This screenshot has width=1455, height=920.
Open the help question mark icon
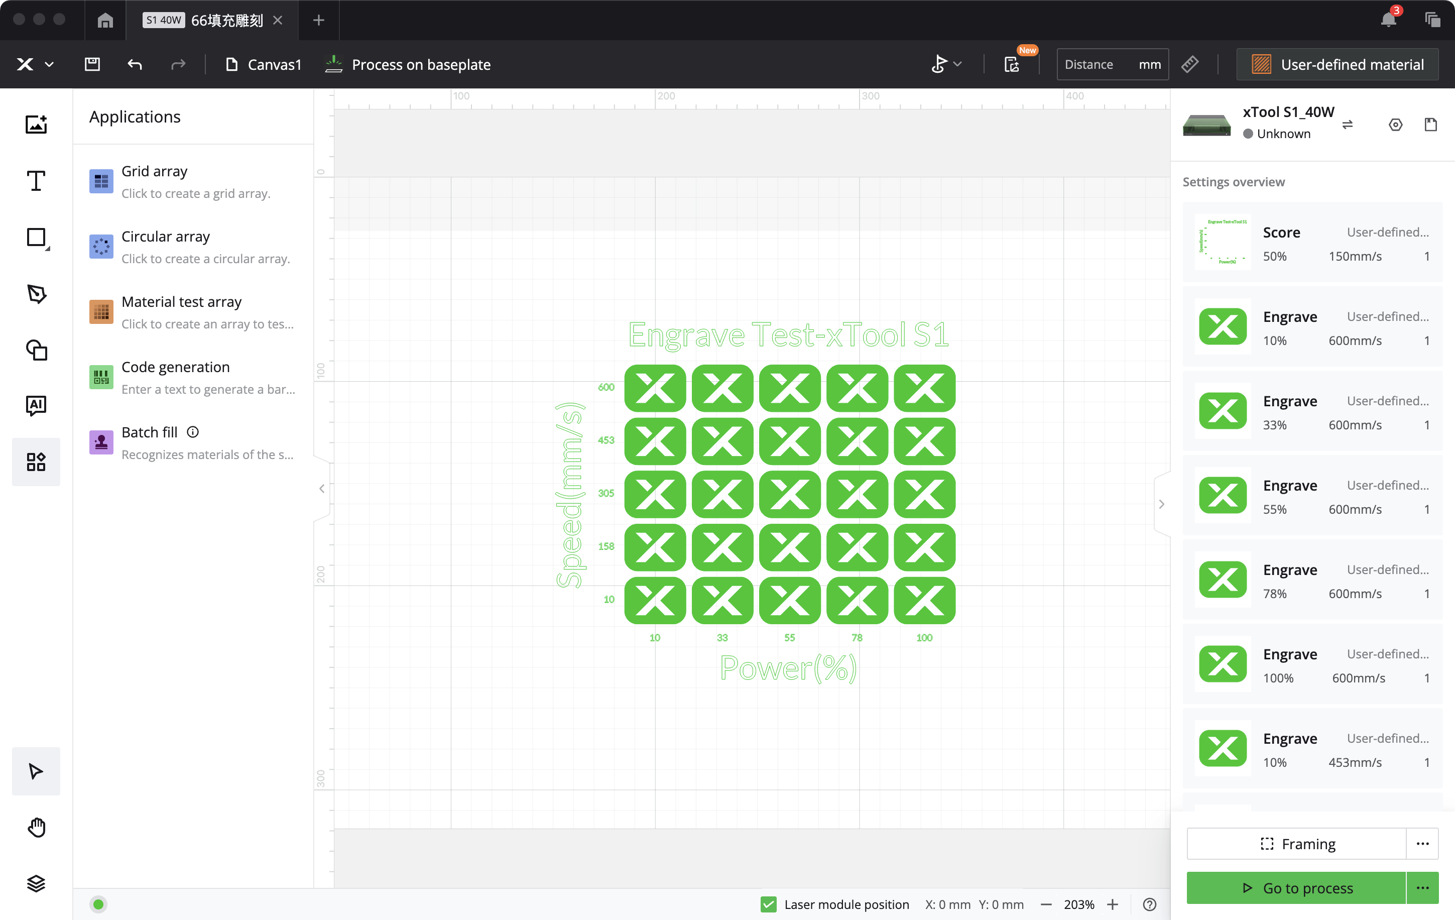click(1149, 904)
